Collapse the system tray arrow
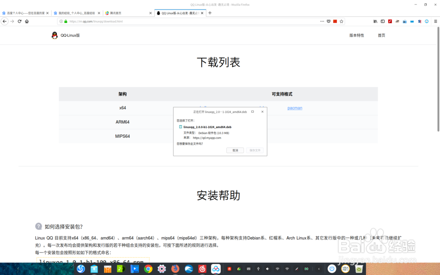Screen dimensions: 440x275 click(319, 269)
